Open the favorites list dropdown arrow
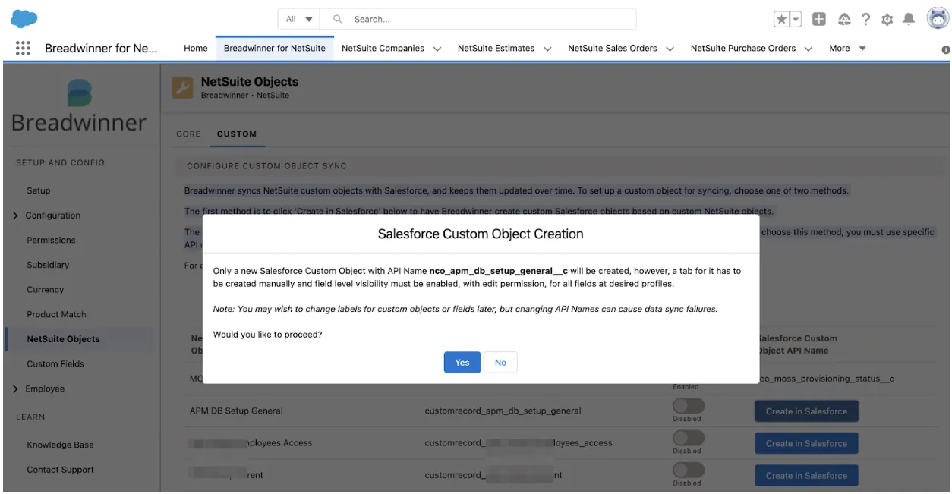 pos(797,20)
